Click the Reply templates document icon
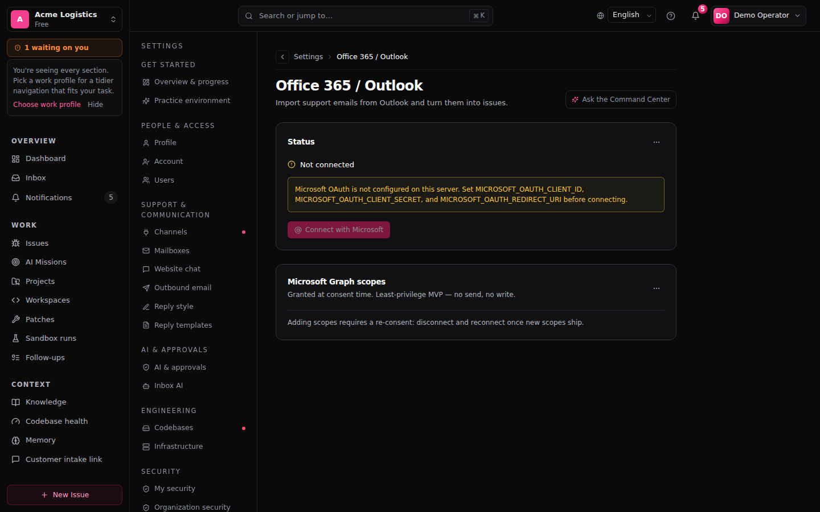The width and height of the screenshot is (820, 512). click(x=146, y=325)
